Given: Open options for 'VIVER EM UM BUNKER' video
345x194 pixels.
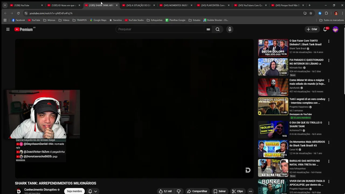Looking at the screenshot, I should [329, 181].
